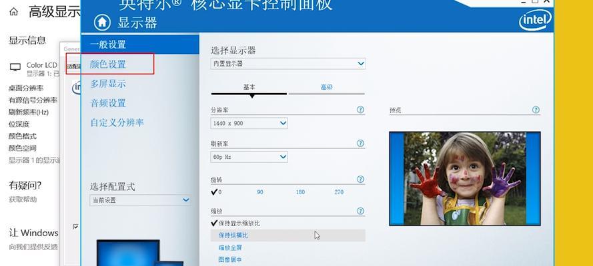Open 多屏显示 in the sidebar
This screenshot has height=266, width=593.
click(x=108, y=84)
